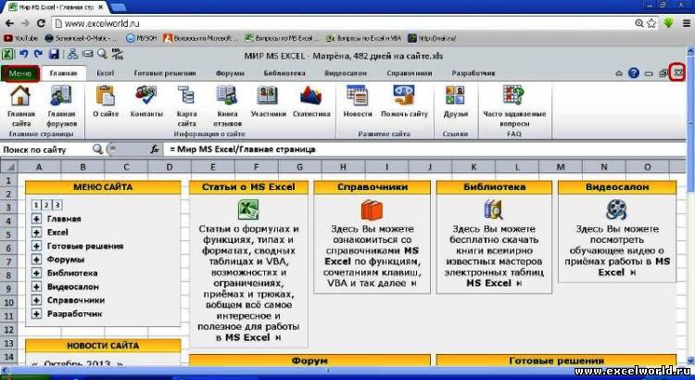Click the НОВОСТИ САЙТА header
Viewport: 695px width, 380px height.
coord(103,346)
